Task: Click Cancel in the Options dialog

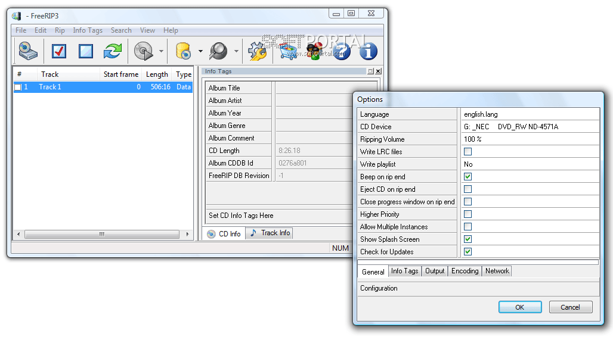Action: coord(571,307)
